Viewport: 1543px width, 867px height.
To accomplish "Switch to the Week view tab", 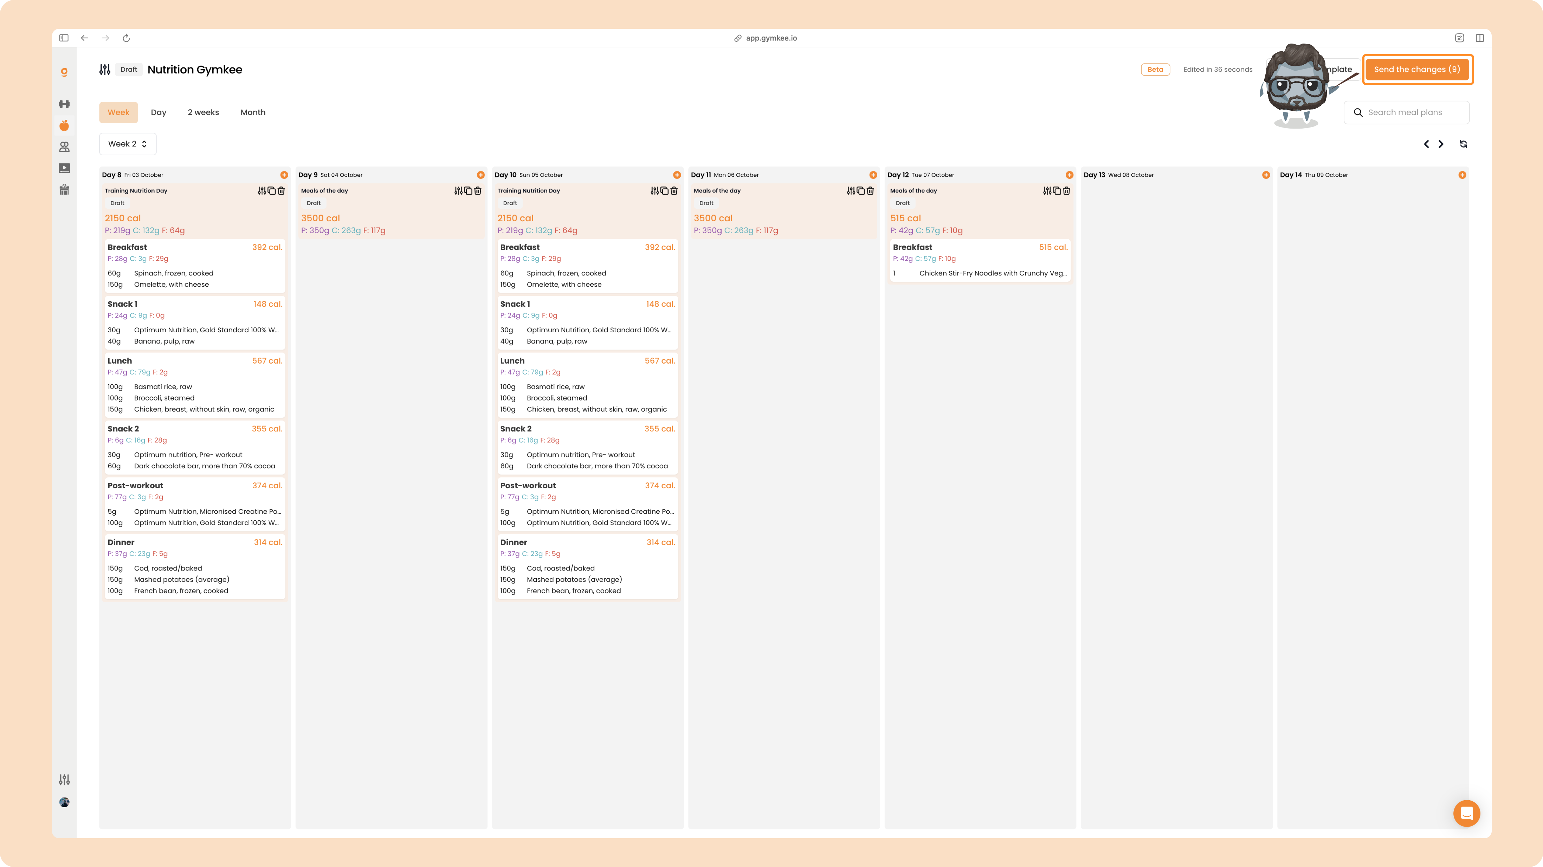I will (118, 112).
